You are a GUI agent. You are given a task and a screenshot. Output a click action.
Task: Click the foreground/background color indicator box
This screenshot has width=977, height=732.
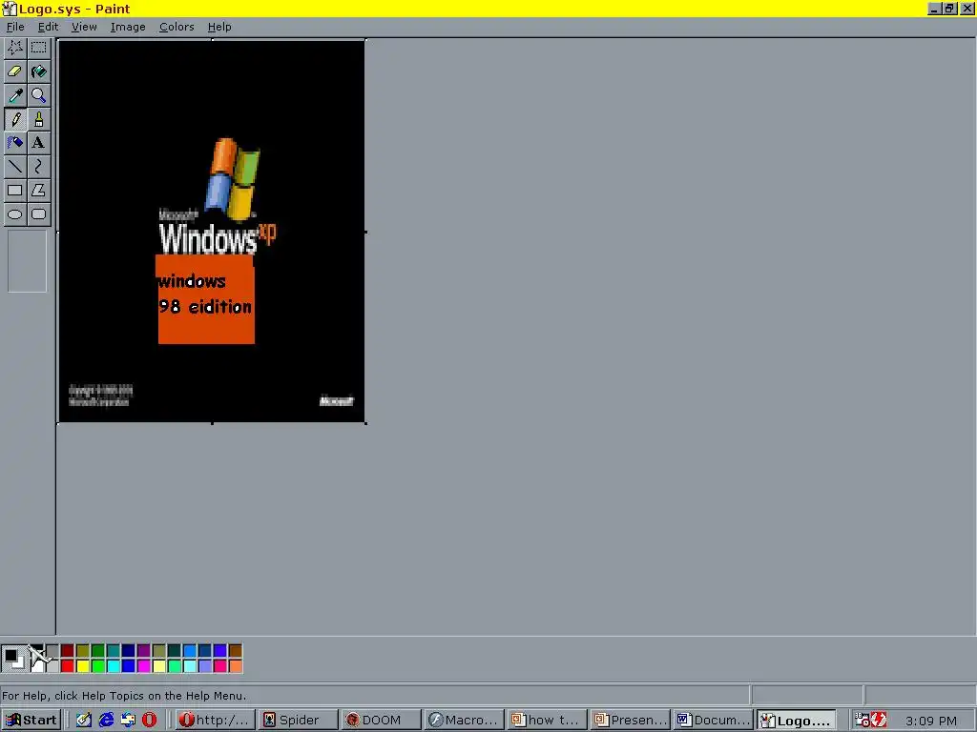(x=13, y=659)
